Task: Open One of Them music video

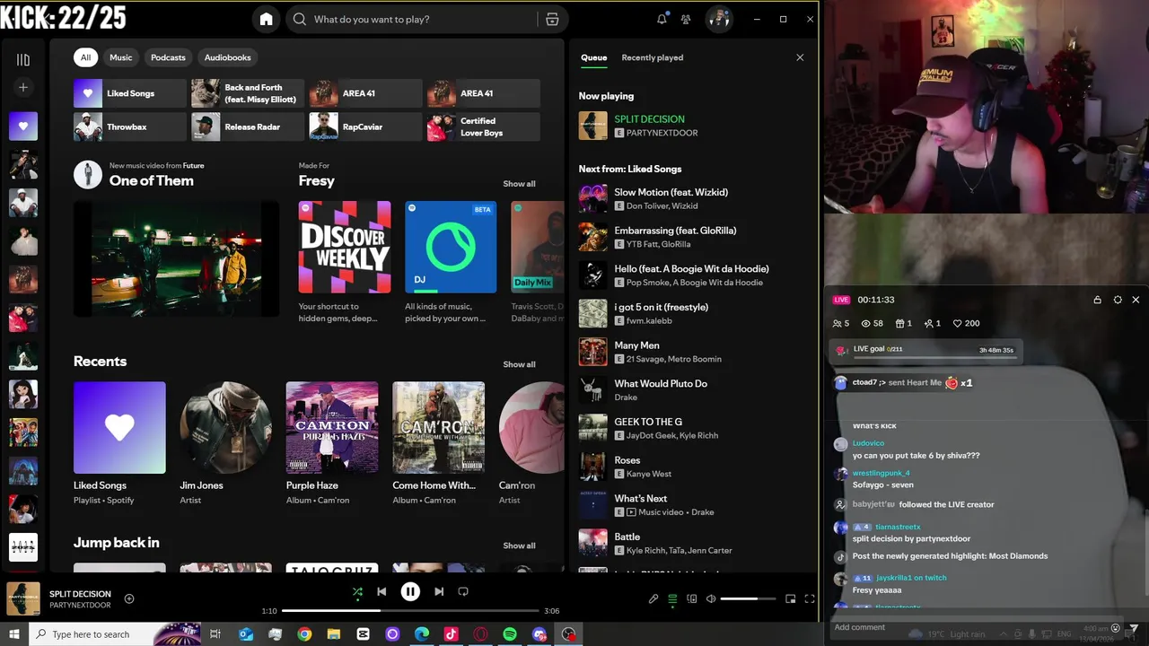Action: click(x=176, y=258)
